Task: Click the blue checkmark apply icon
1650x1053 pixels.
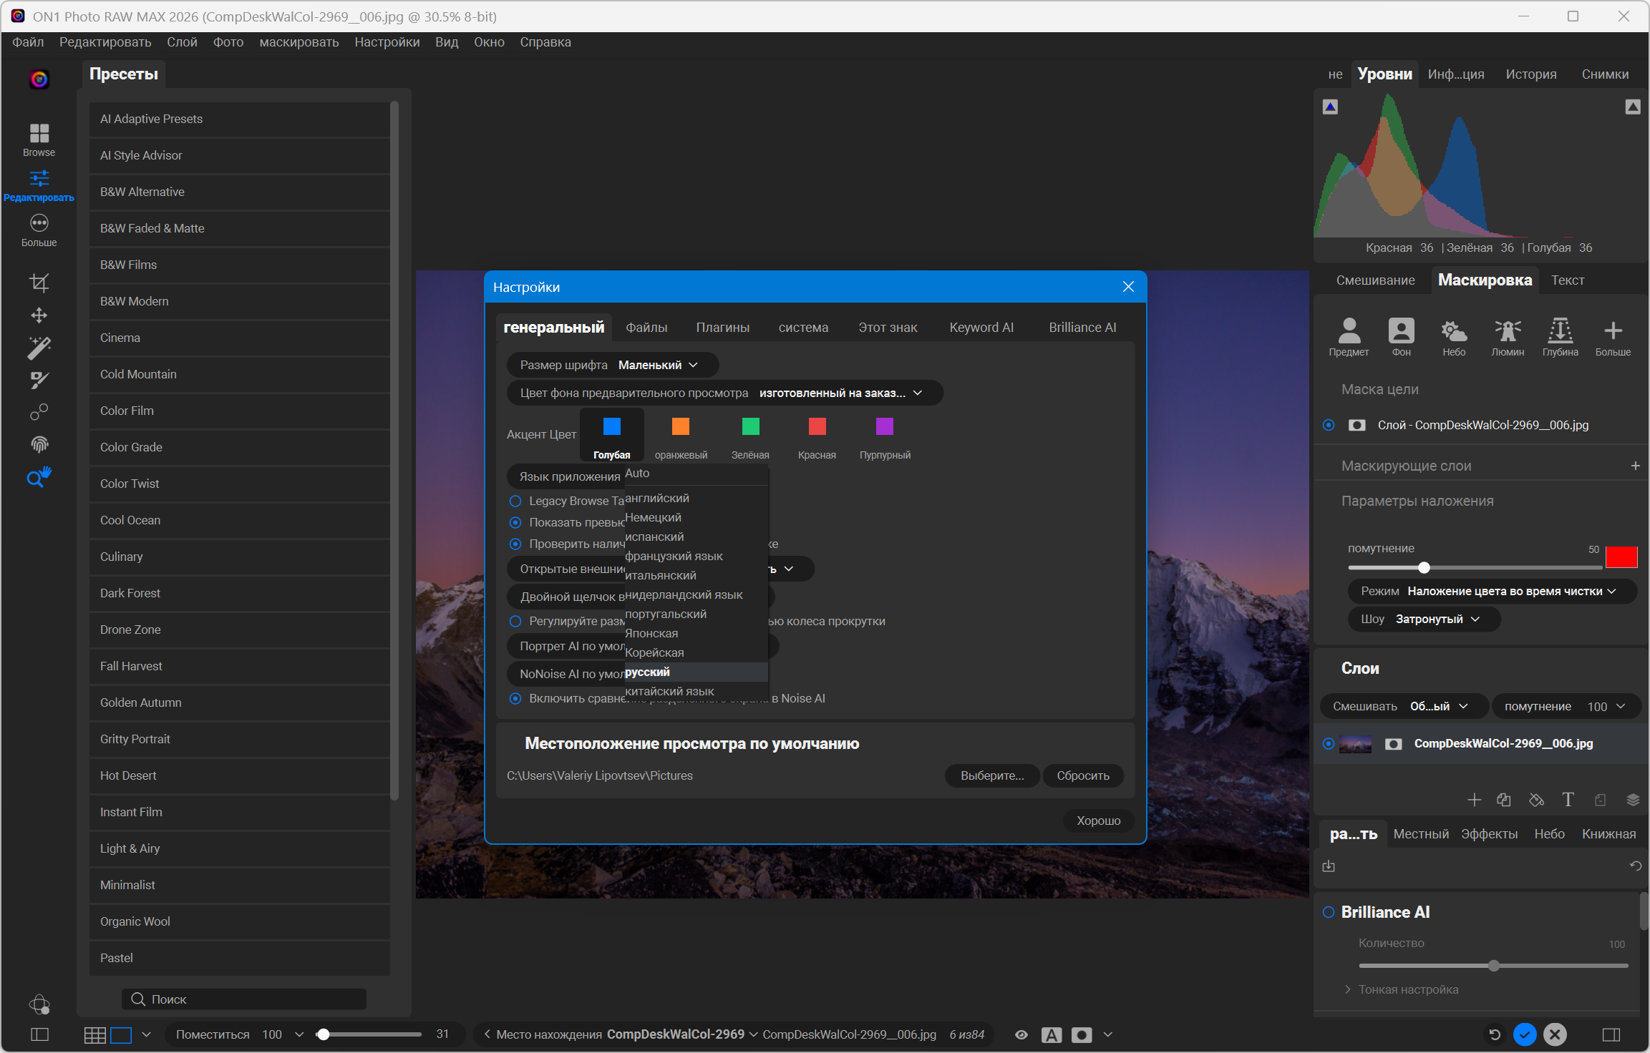Action: (1525, 1034)
